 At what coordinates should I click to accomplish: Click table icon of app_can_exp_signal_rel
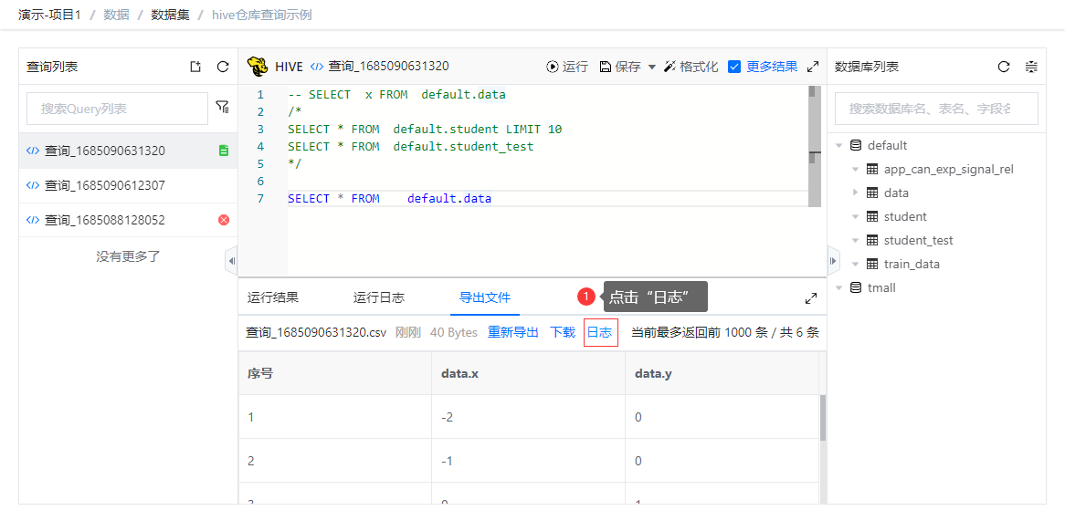click(873, 169)
